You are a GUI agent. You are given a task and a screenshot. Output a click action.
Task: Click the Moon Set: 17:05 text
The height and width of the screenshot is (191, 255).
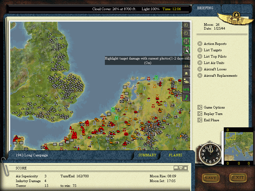coord(163,181)
